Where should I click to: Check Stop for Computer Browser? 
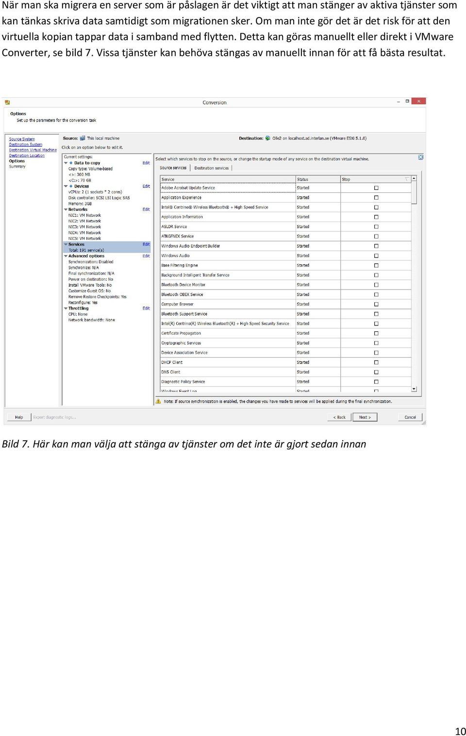376,305
